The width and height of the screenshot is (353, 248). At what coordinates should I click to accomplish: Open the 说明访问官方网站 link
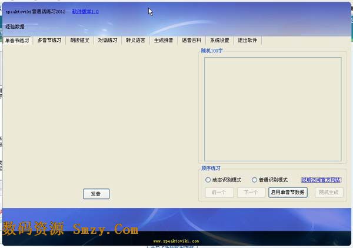tap(321, 180)
